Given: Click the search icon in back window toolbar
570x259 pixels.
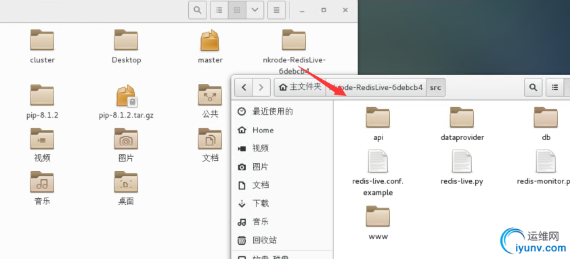Looking at the screenshot, I should point(198,10).
